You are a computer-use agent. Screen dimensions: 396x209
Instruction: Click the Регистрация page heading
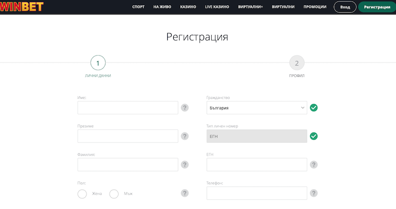(x=197, y=37)
